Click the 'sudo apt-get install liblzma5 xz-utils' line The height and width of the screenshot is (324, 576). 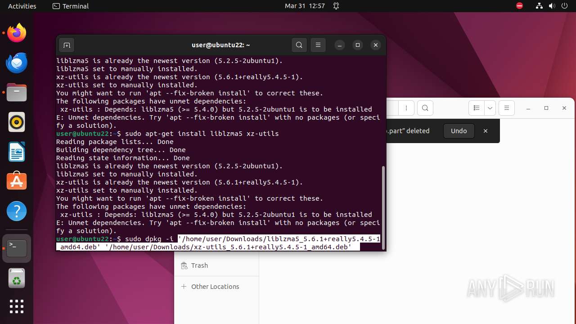(x=202, y=134)
